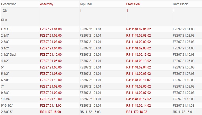Viewport: 202px width, 115px height.
Task: Open assembly link FZ897.21.01.00
Action: coord(51,29)
